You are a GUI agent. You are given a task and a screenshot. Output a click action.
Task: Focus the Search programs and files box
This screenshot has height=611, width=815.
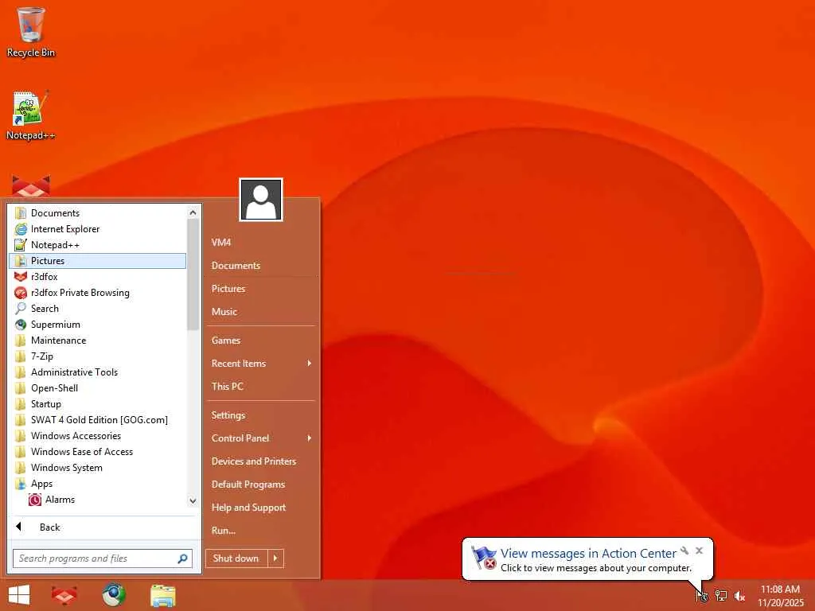pyautogui.click(x=96, y=558)
